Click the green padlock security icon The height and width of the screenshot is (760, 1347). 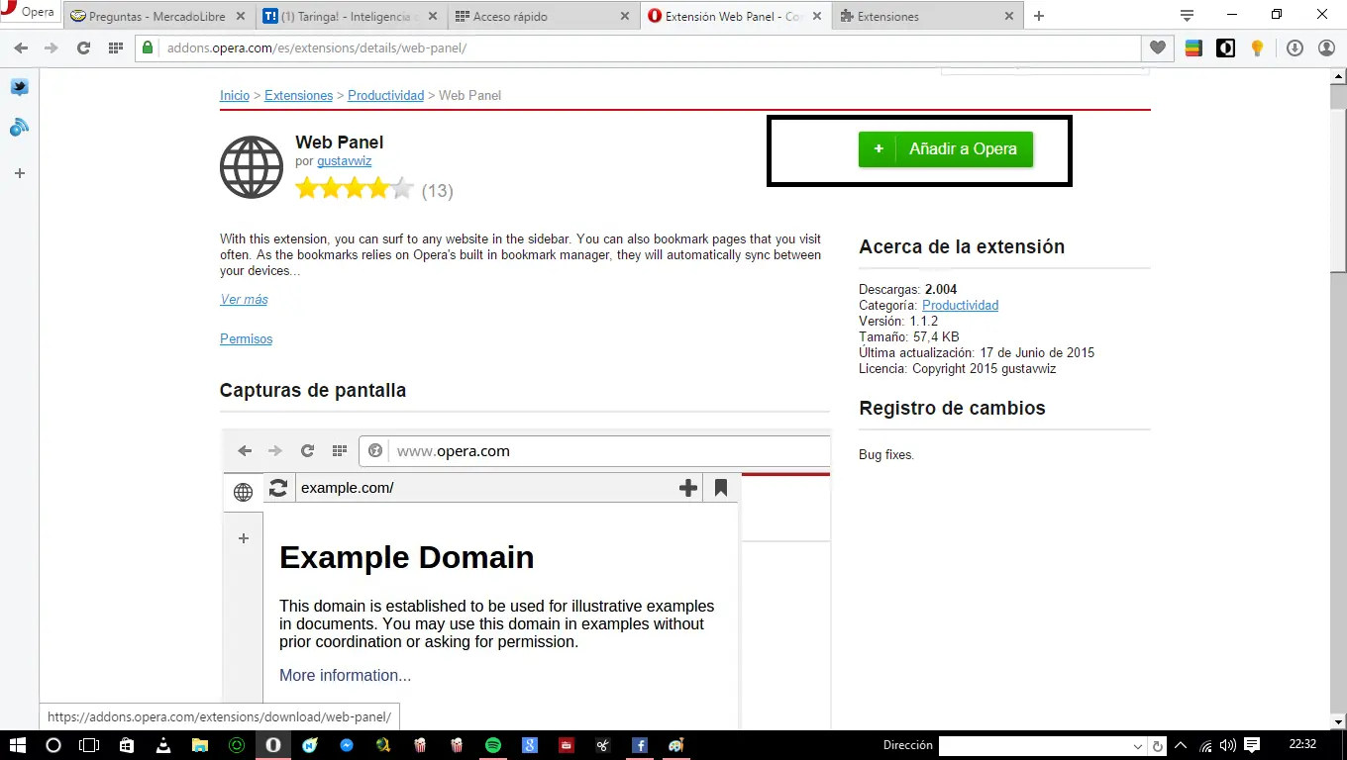[148, 47]
